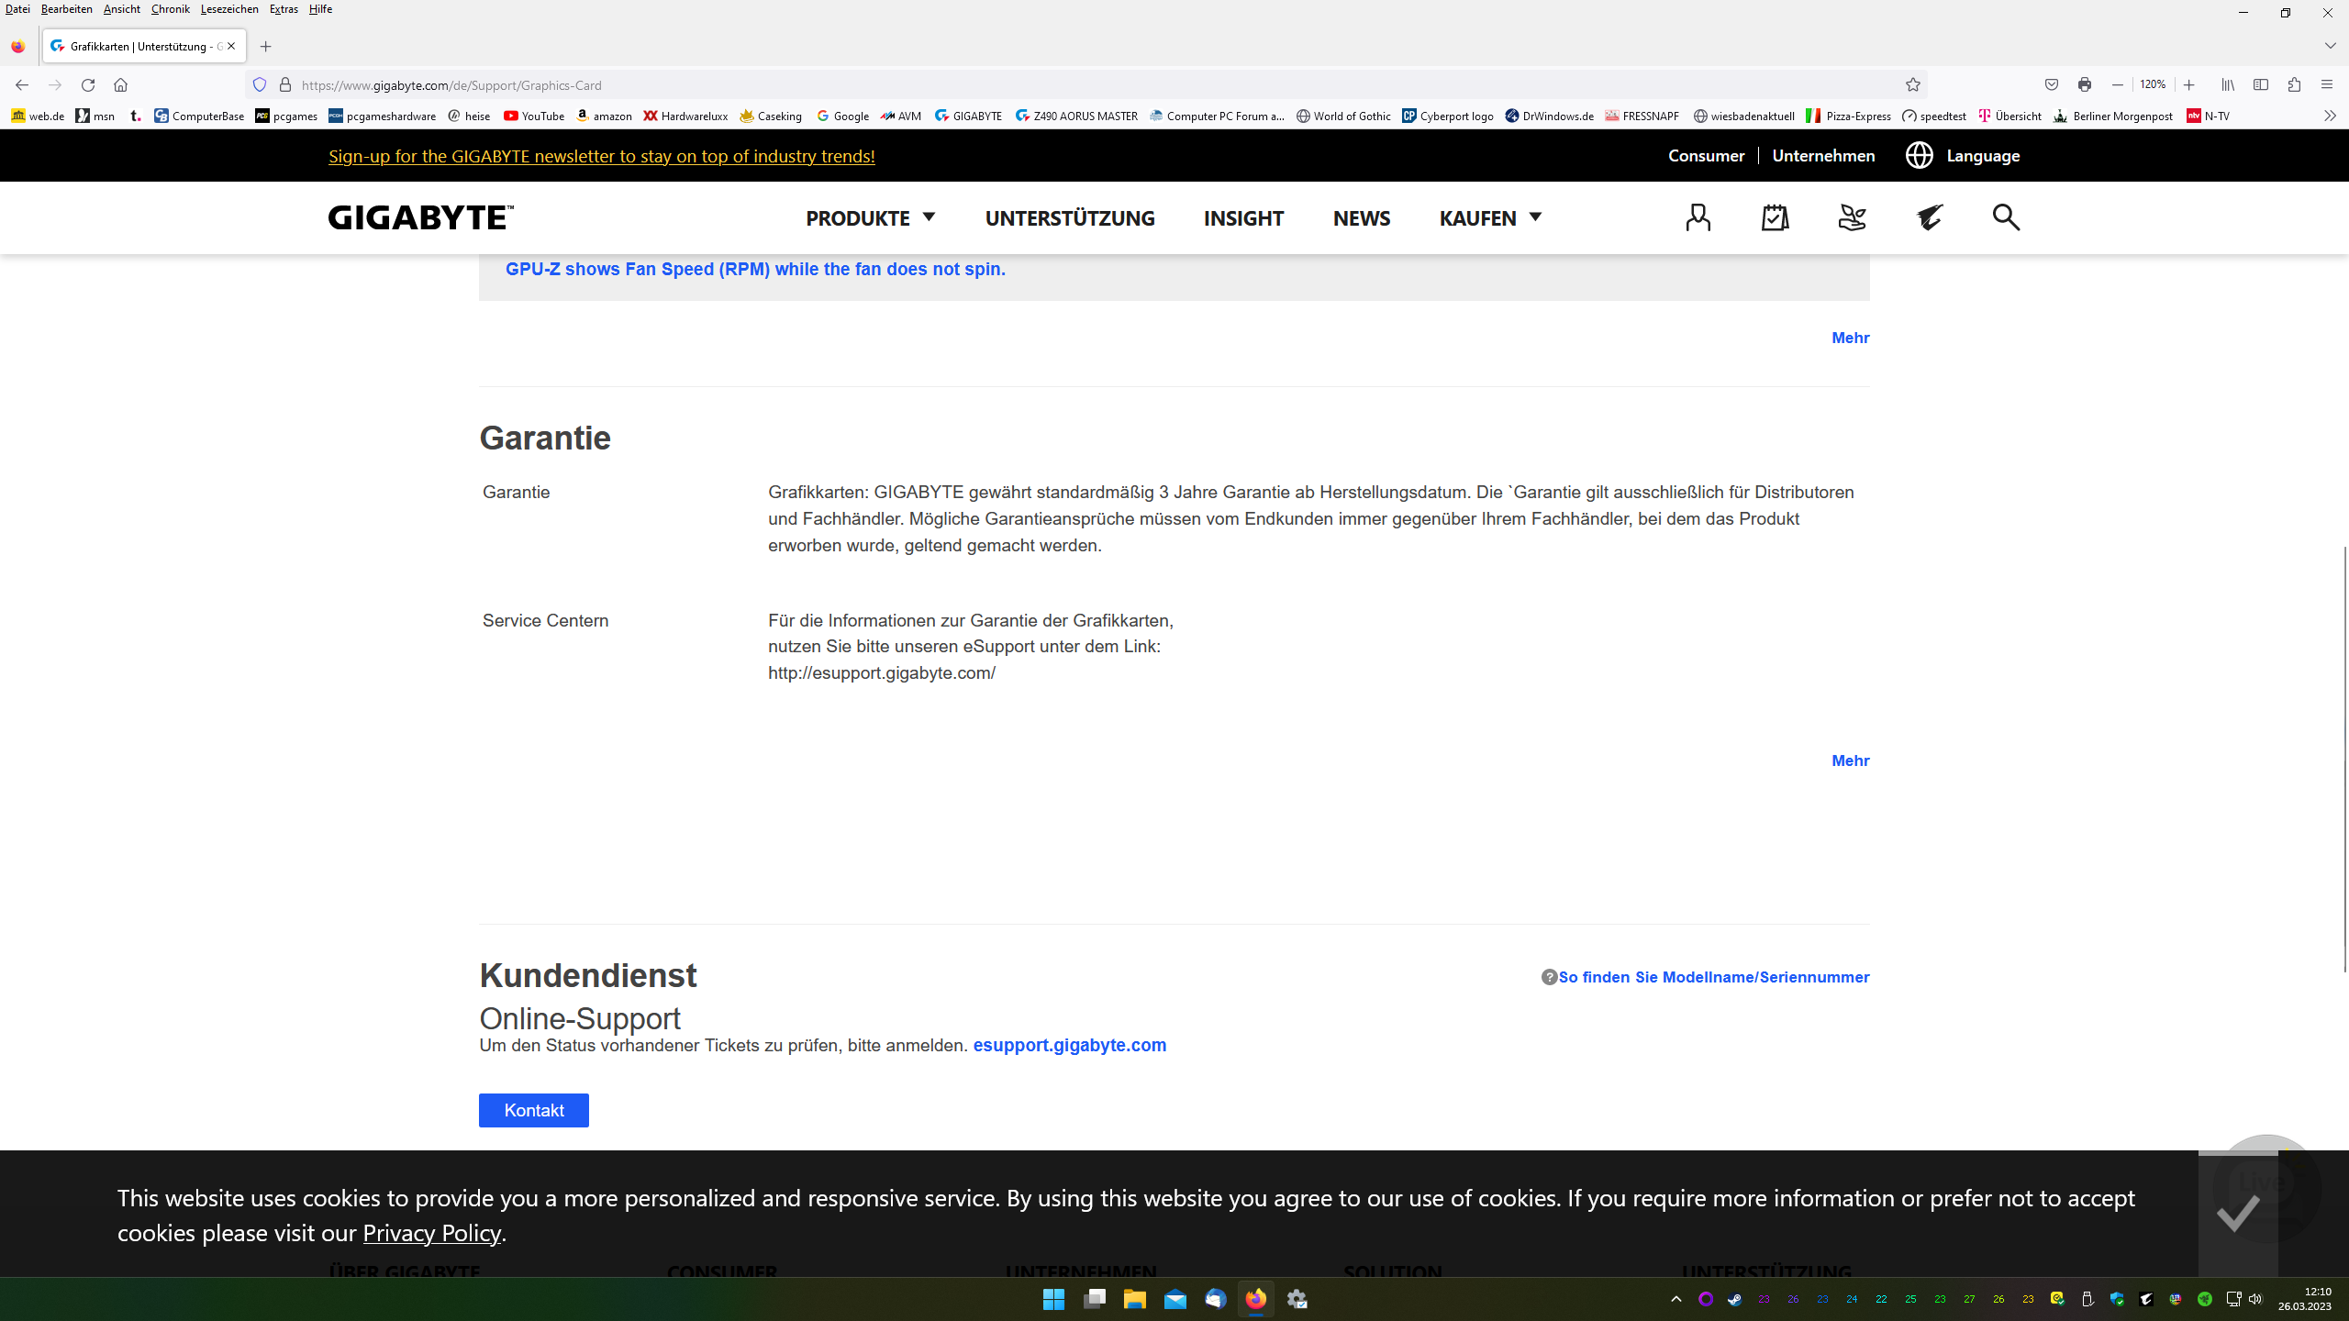The image size is (2349, 1321).
Task: Expand the PRODUKTE dropdown menu
Action: click(x=870, y=217)
